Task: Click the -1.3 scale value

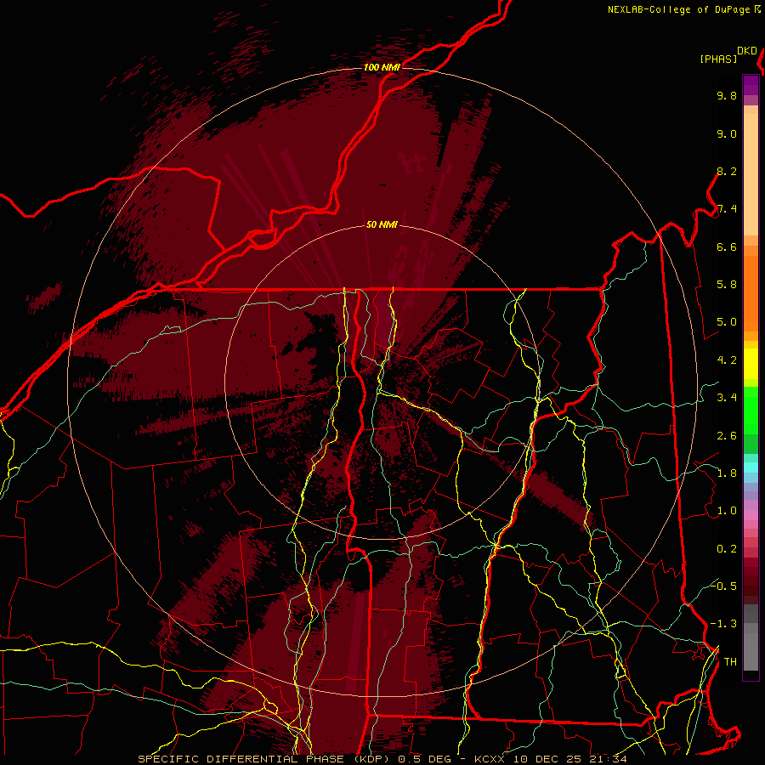Action: (723, 624)
